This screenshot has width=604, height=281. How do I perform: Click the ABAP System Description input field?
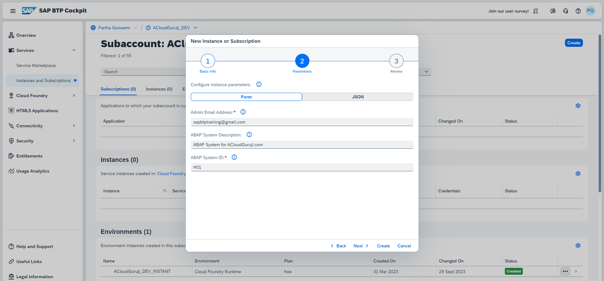(302, 145)
